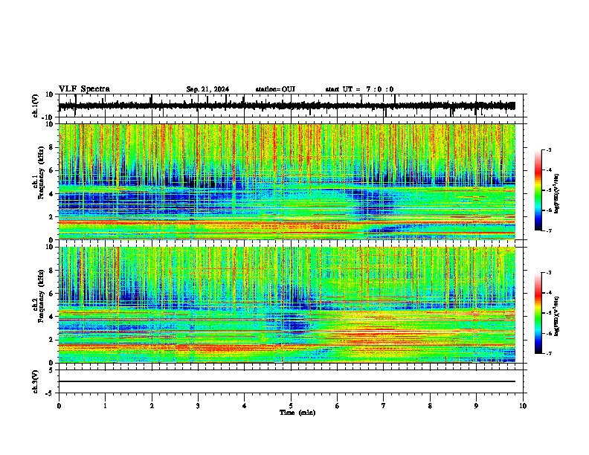The image size is (589, 455).
Task: Click the time axis tick label "6"
Action: click(x=338, y=405)
